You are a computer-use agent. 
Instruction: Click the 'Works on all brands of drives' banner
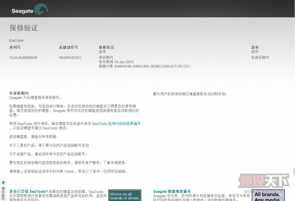point(125,195)
